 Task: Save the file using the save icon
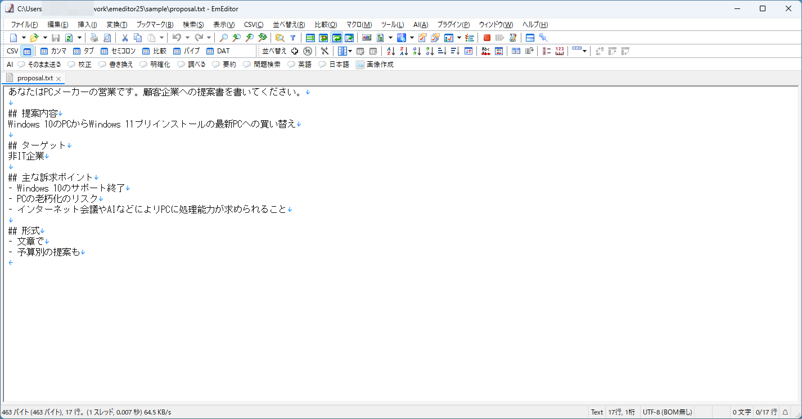(55, 38)
